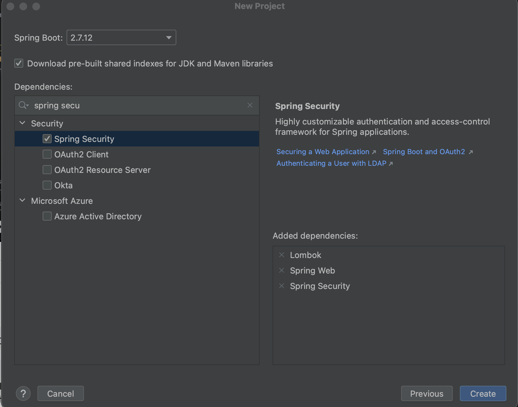Select the Azure Active Directory row label
Screen dimensions: 518x407
pyautogui.click(x=98, y=216)
